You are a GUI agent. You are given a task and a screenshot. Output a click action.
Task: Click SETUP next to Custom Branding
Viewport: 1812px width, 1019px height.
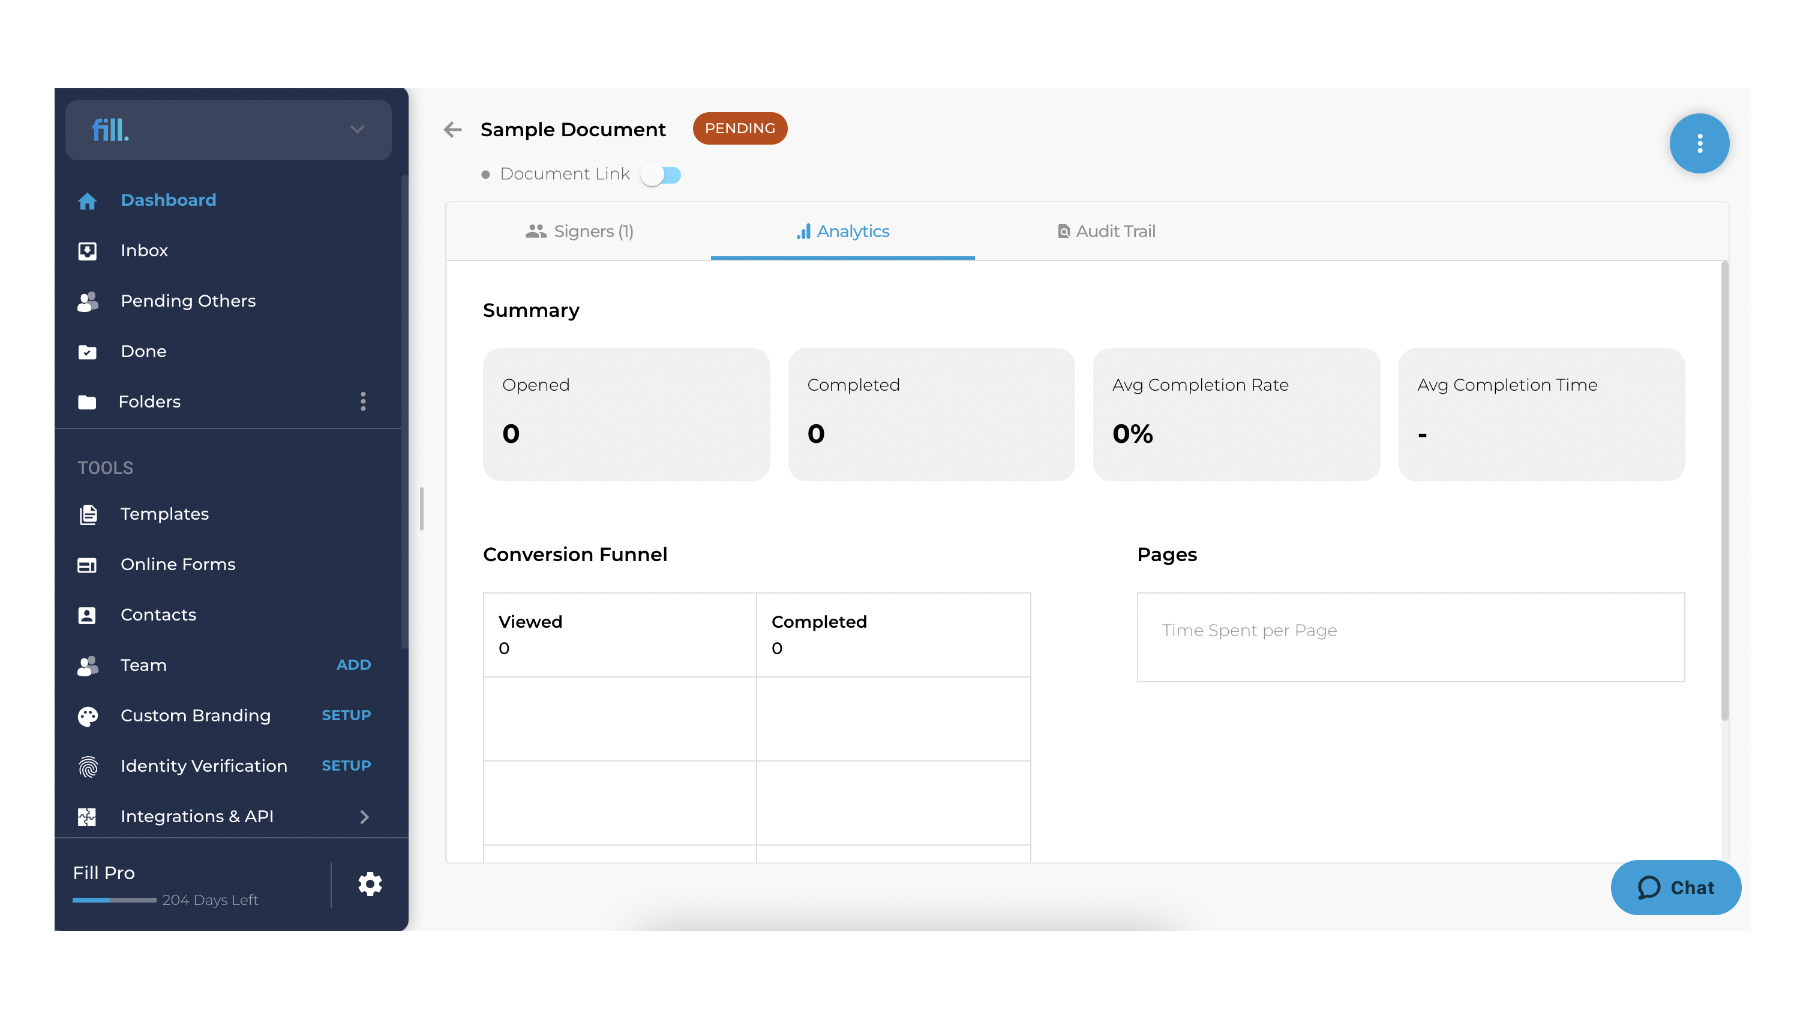(346, 715)
